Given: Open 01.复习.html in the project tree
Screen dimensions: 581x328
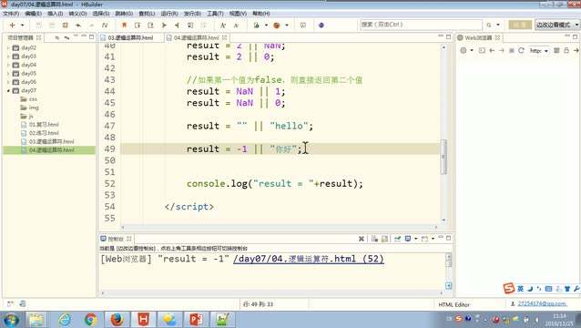Looking at the screenshot, I should (40, 125).
